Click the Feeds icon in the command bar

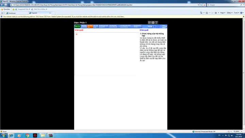pos(207,13)
